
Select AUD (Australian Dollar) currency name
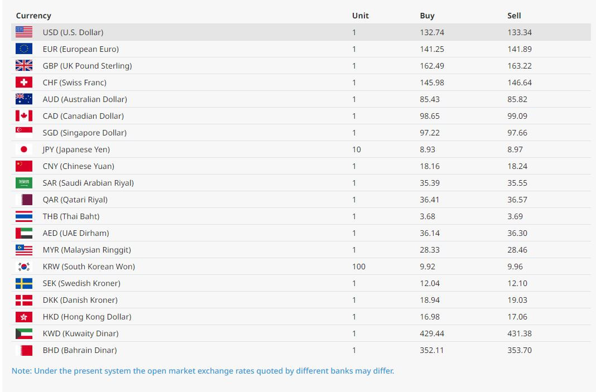[85, 99]
